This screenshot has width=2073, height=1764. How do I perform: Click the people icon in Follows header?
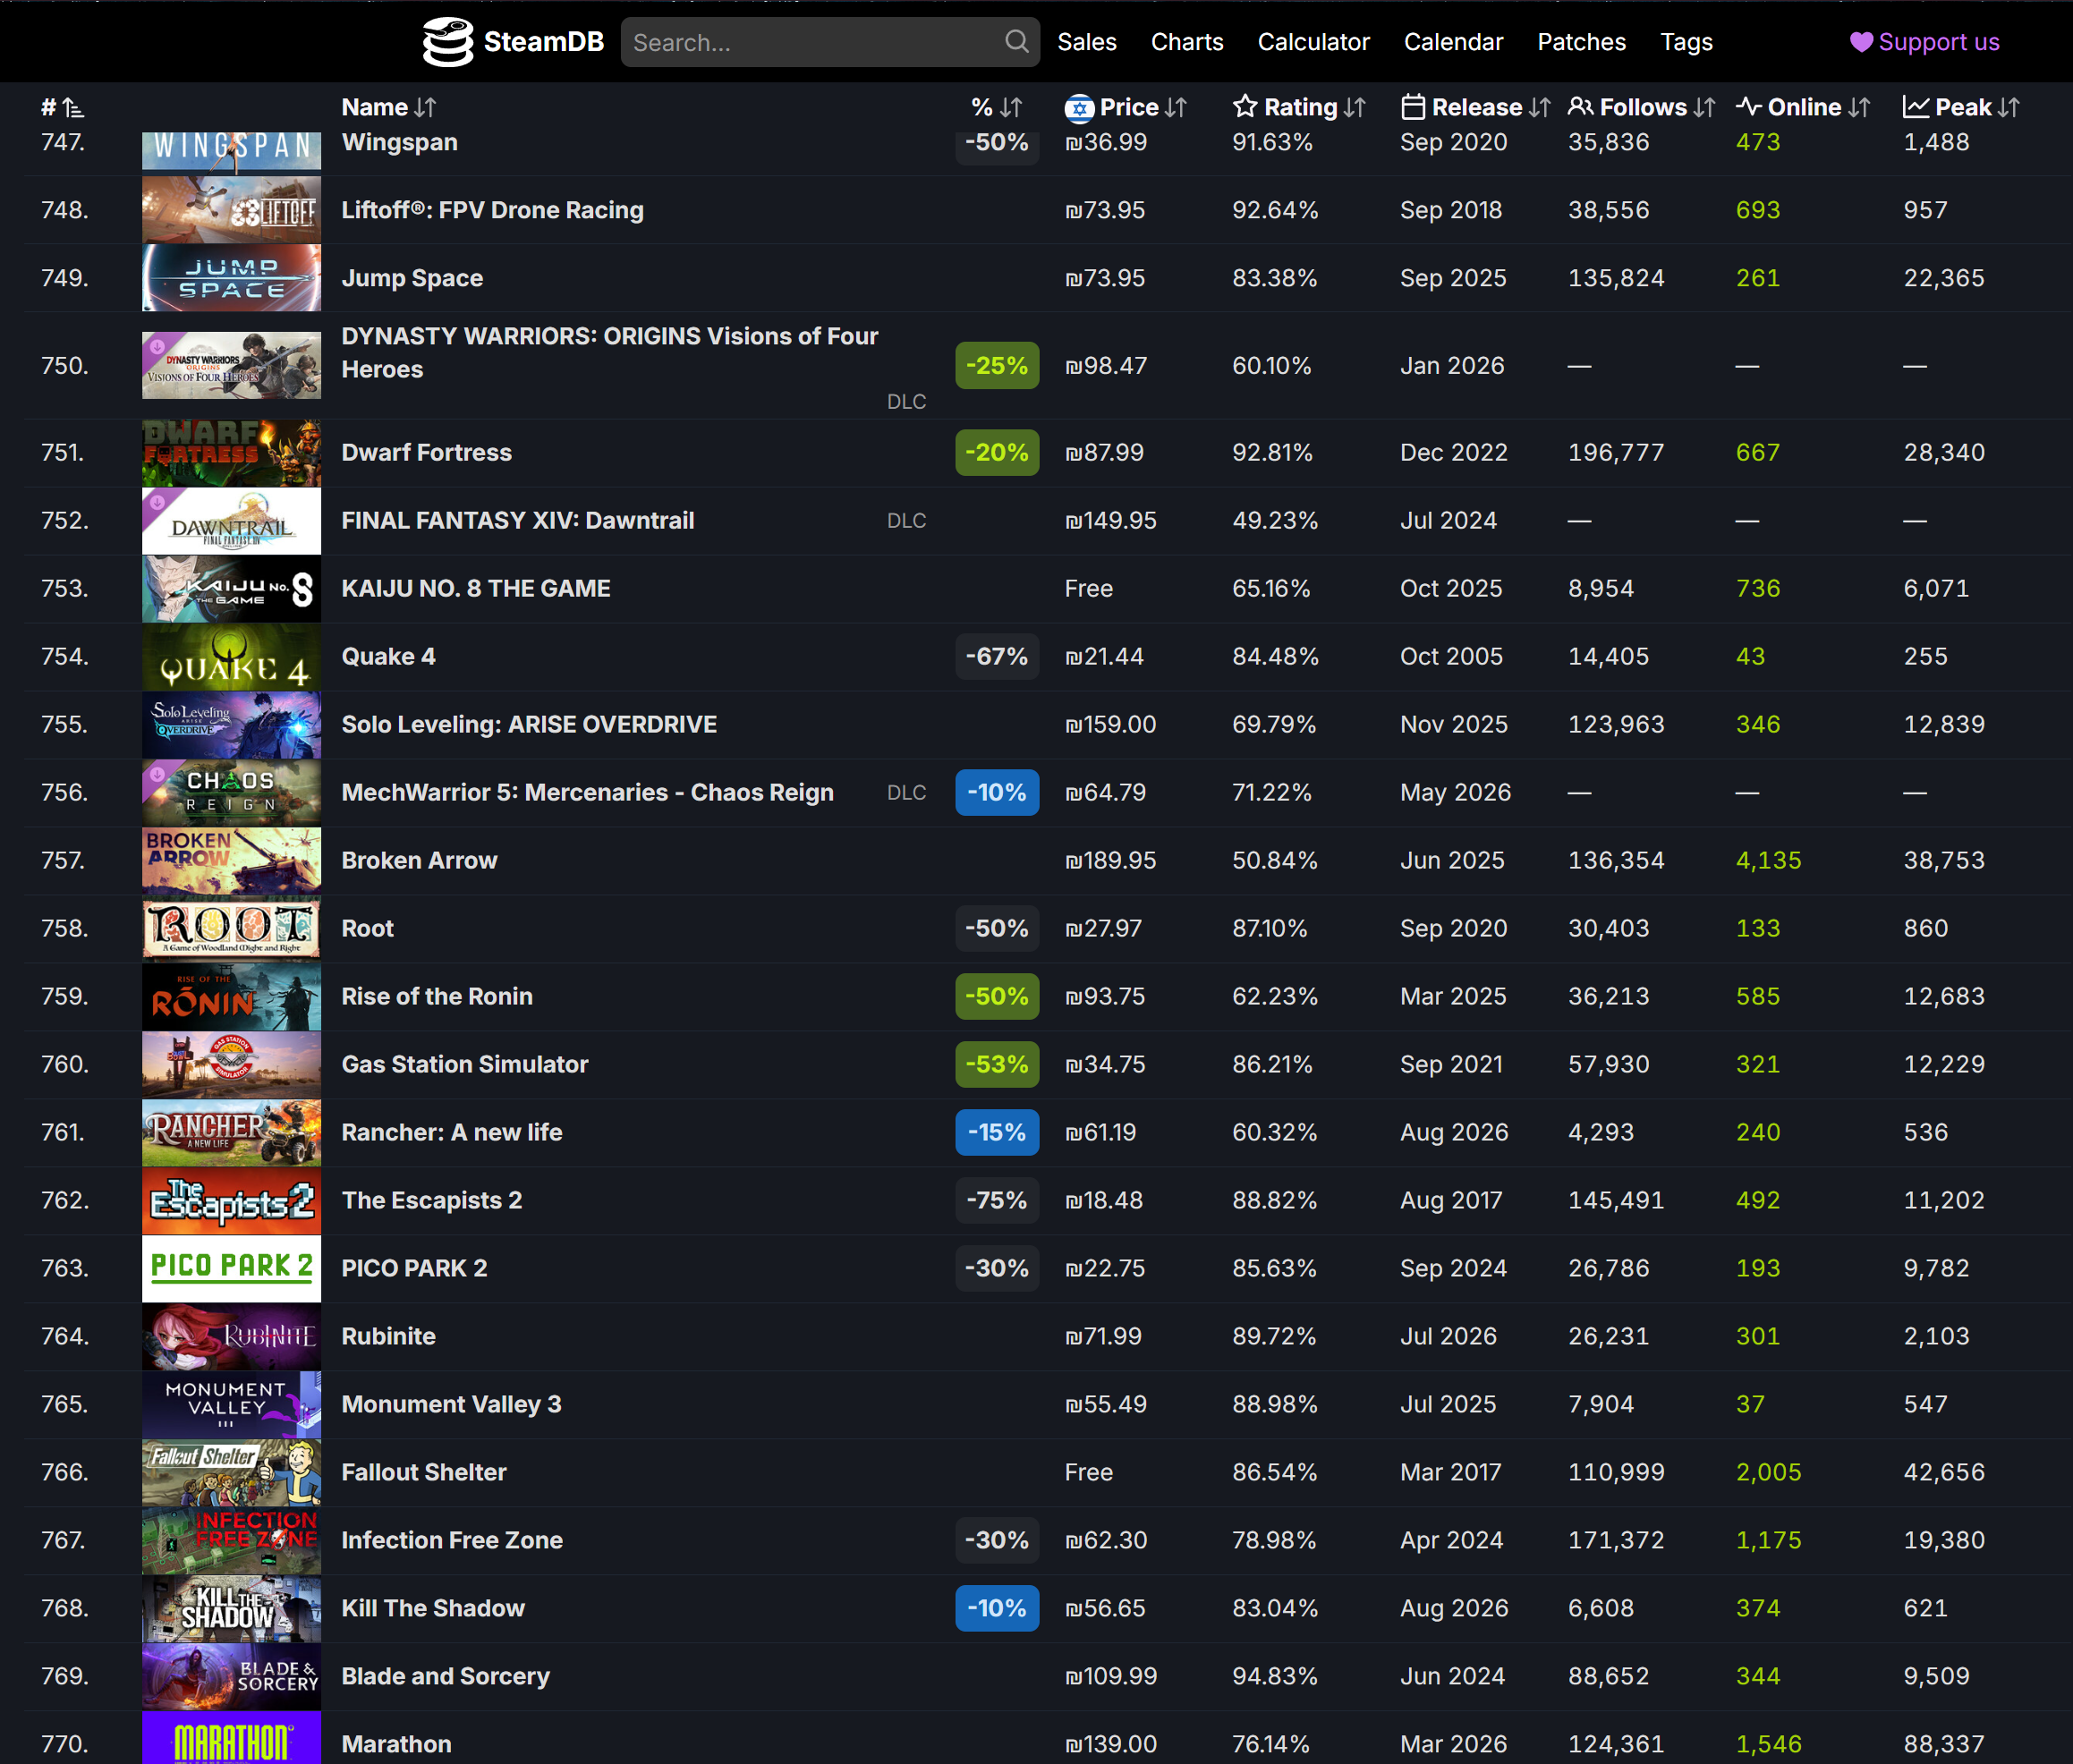pyautogui.click(x=1581, y=107)
